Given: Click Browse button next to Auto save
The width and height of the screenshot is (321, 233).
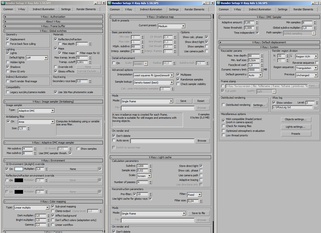Looking at the screenshot, I should coord(202,141).
